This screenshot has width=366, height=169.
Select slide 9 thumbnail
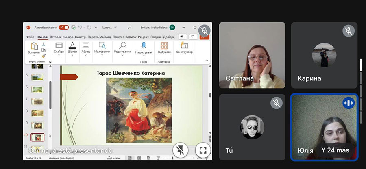coord(37,126)
